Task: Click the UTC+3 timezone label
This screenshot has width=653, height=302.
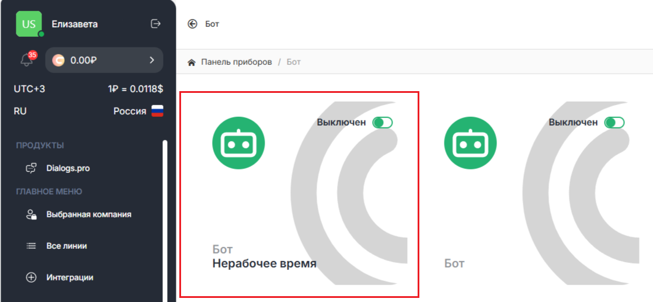Action: (x=29, y=89)
